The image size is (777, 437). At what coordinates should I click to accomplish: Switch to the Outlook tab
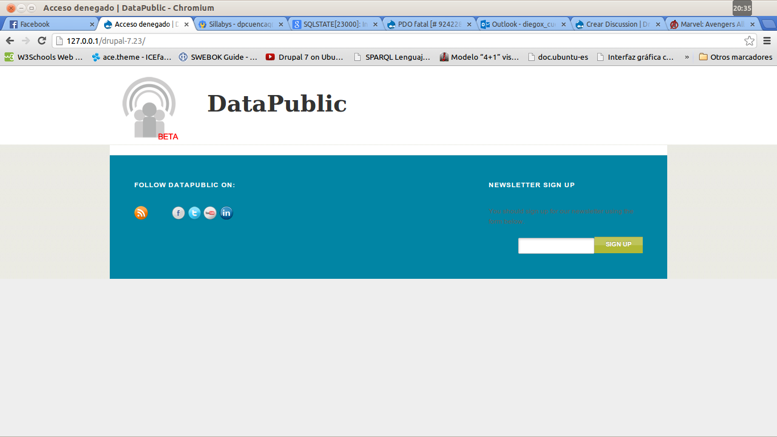[523, 24]
